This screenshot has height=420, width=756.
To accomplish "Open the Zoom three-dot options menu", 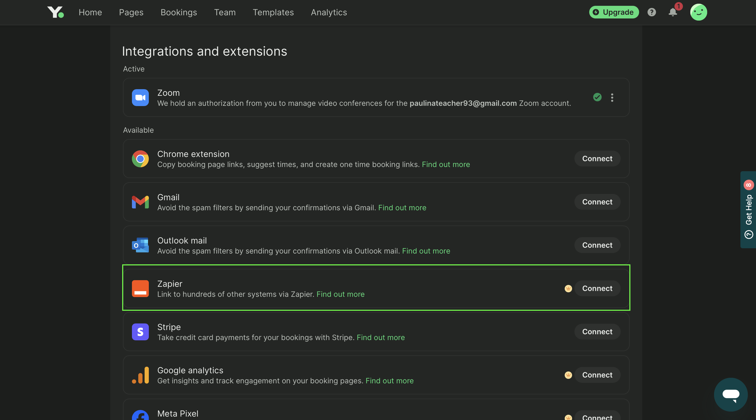I will tap(612, 97).
